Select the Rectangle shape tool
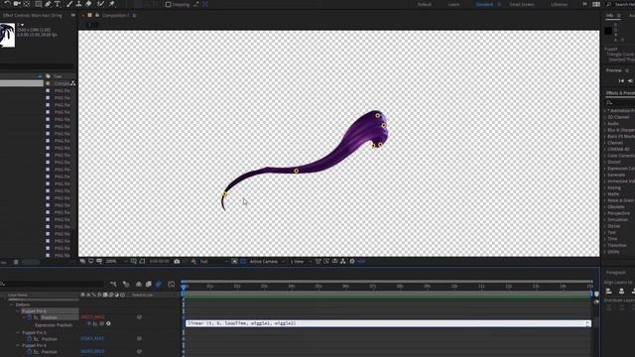The height and width of the screenshot is (357, 635). pos(38,4)
